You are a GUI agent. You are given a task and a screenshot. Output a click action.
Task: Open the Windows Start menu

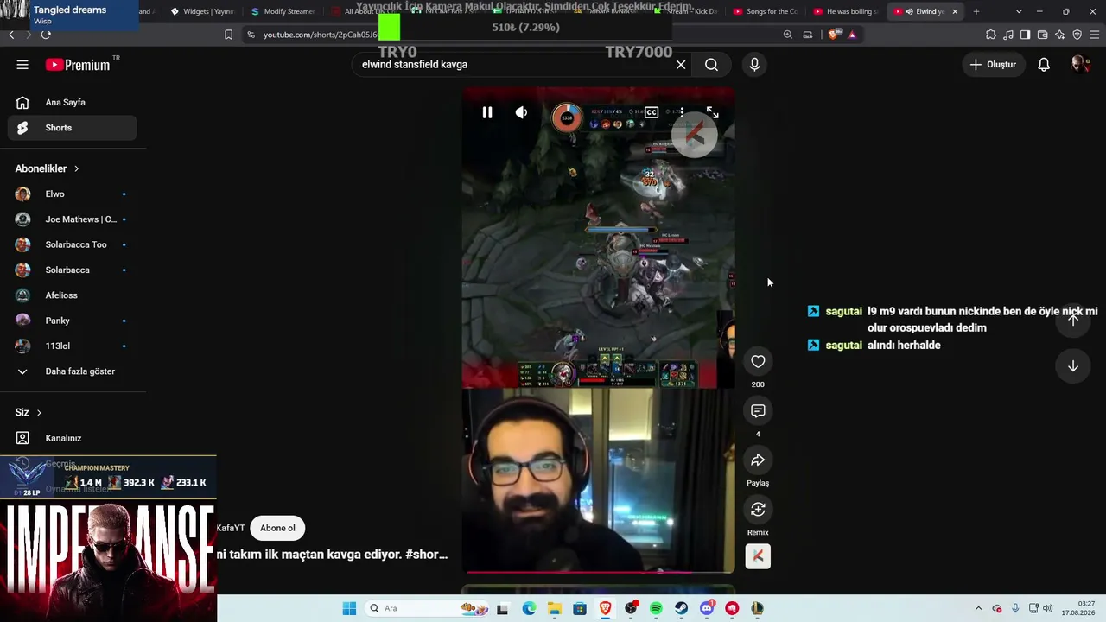[349, 608]
